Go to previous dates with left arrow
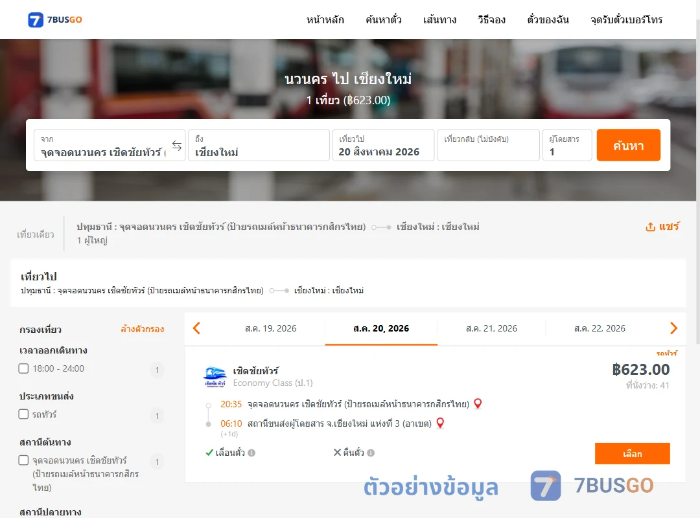 (196, 328)
